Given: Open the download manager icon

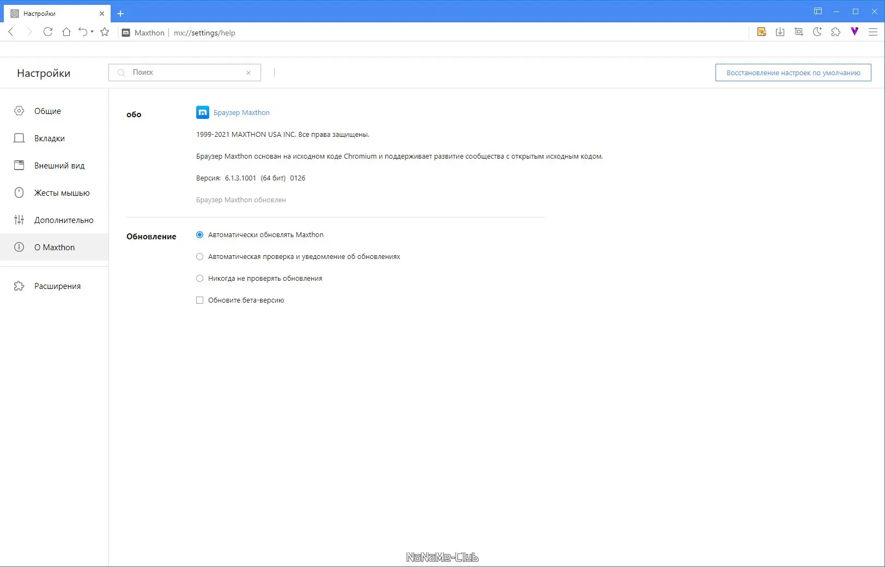Looking at the screenshot, I should point(780,32).
